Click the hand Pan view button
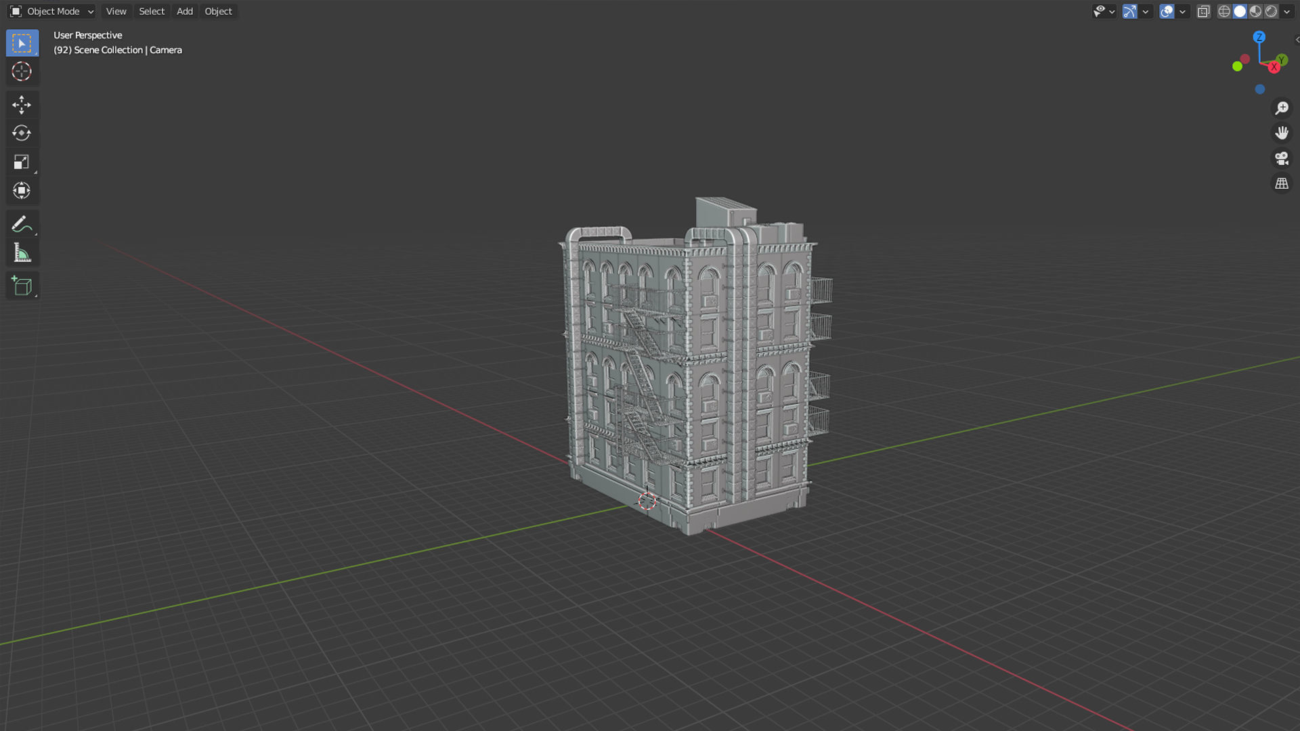 click(x=1282, y=133)
